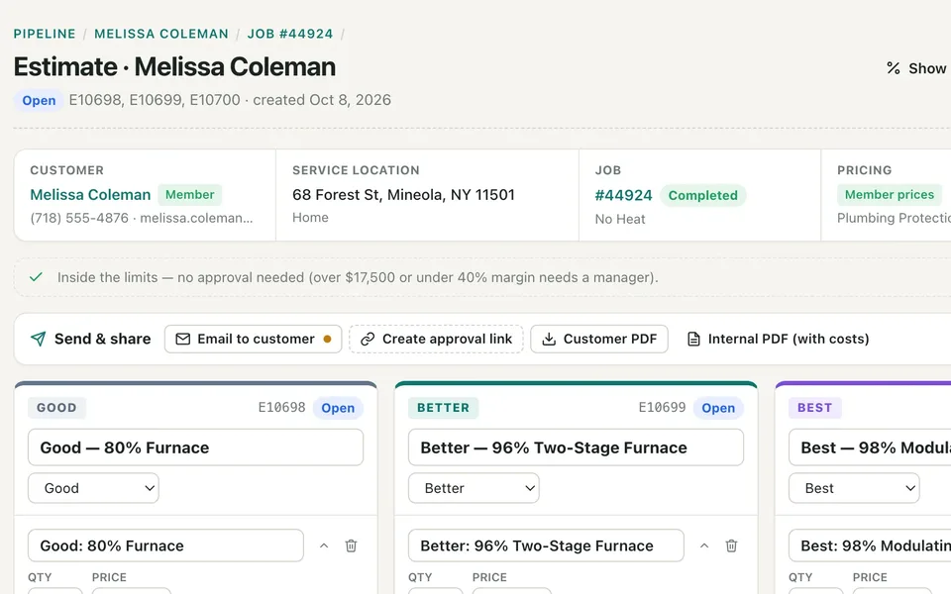
Task: Click the Member badge next to customer
Action: 190,195
